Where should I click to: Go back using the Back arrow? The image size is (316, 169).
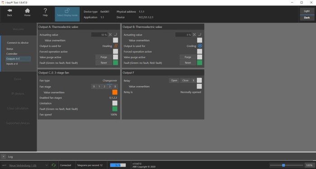click(9, 12)
